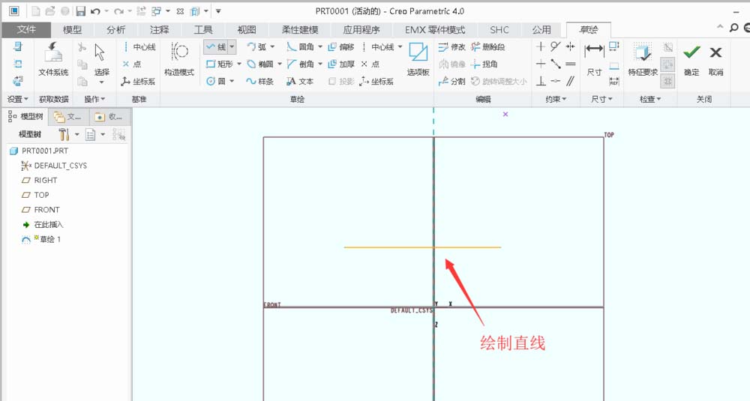
Task: Open the Fillet (圆角) type dropdown arrow
Action: click(320, 46)
